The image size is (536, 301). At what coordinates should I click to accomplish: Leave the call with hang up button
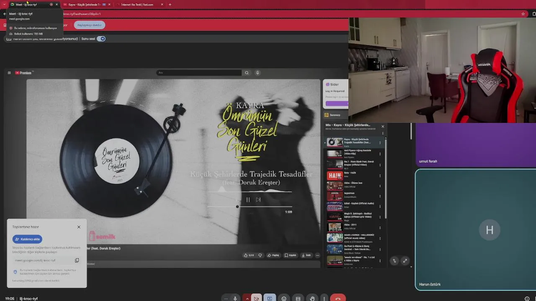point(338,298)
